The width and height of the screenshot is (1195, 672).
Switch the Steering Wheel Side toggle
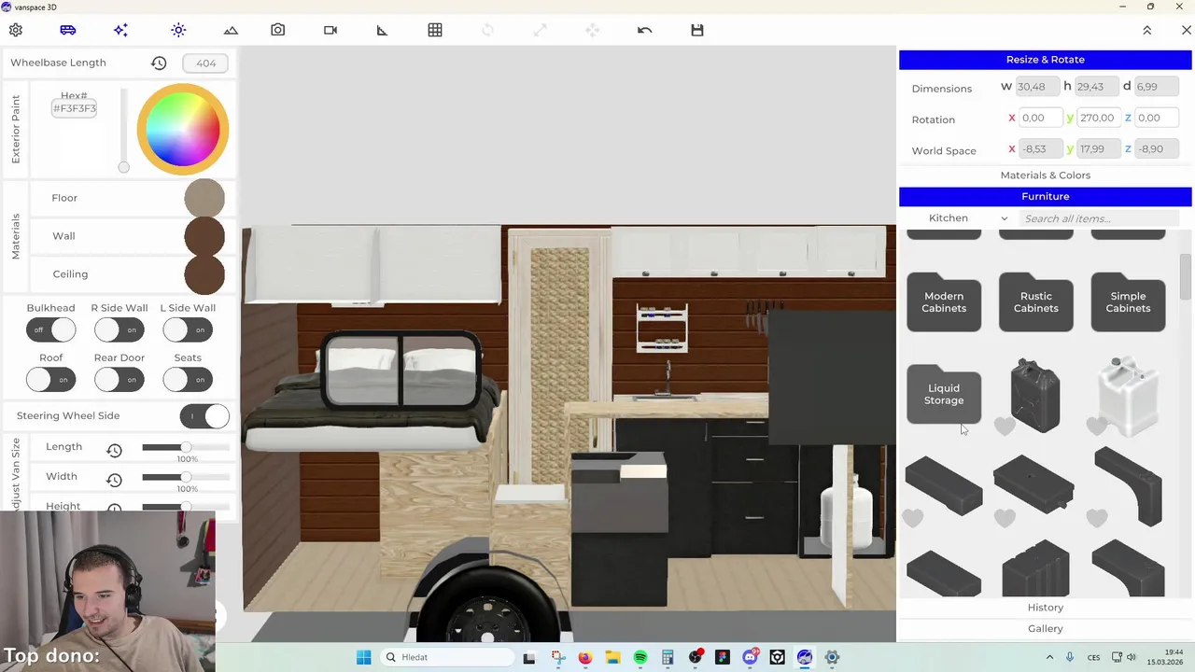click(x=204, y=416)
